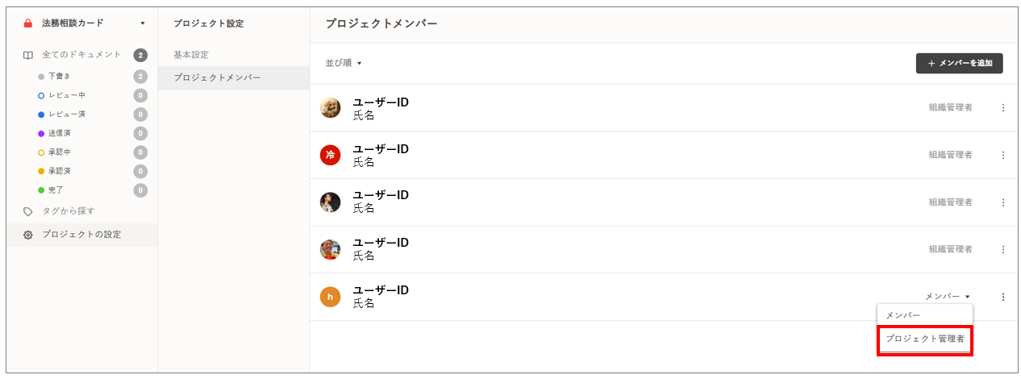The image size is (1021, 379).
Task: Select プロジェクトメンバー in settings list
Action: 217,77
